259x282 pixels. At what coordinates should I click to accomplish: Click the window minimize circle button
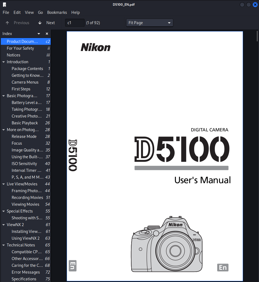pyautogui.click(x=242, y=5)
